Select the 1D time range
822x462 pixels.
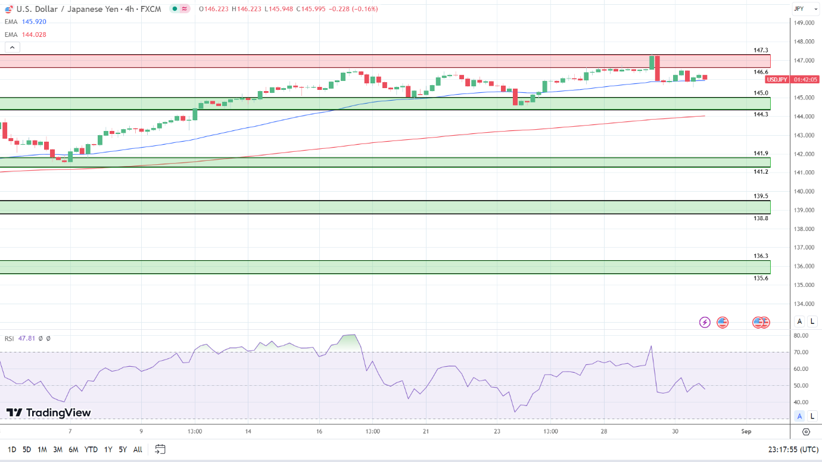click(12, 449)
